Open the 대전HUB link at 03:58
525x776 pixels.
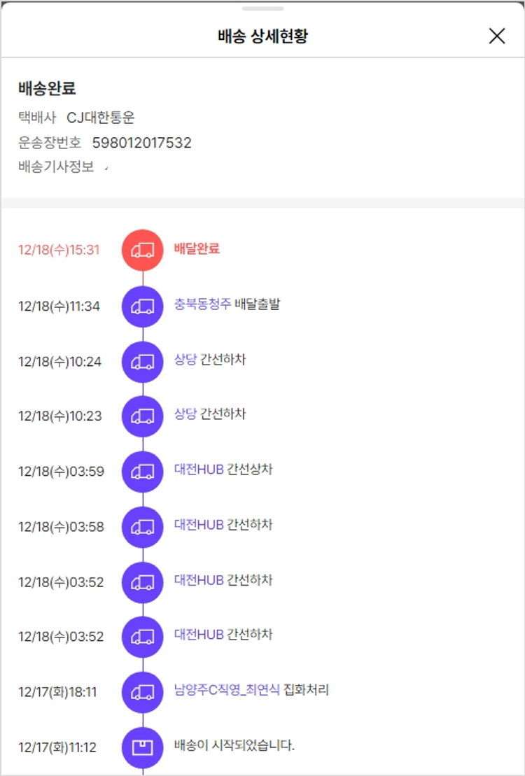click(x=199, y=525)
